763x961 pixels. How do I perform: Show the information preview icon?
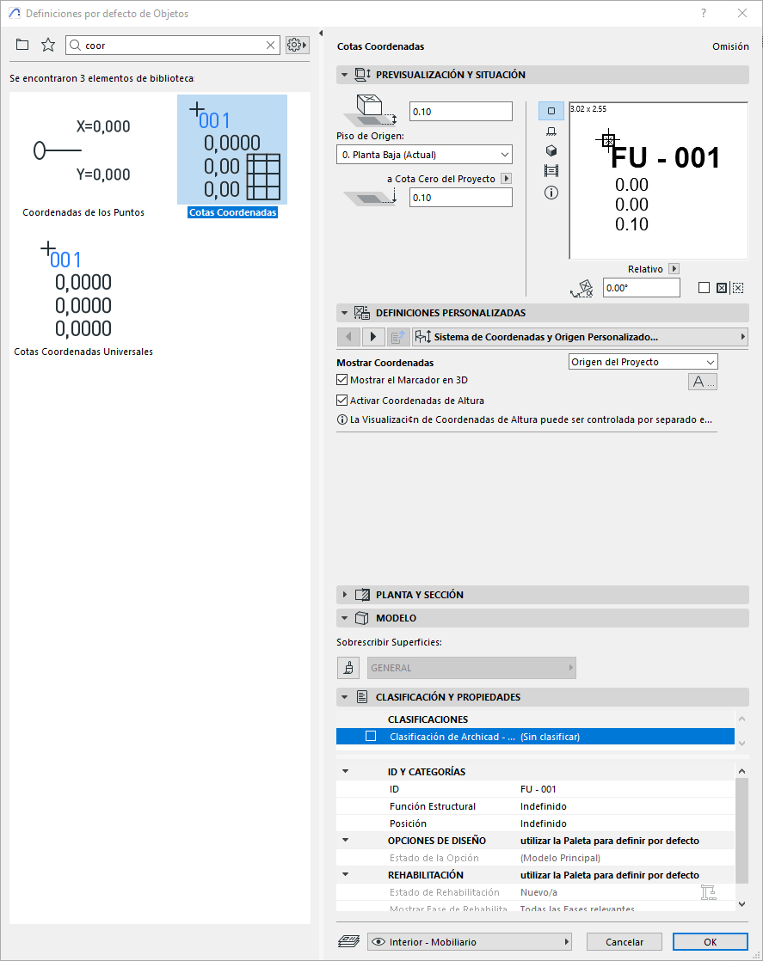coord(551,193)
